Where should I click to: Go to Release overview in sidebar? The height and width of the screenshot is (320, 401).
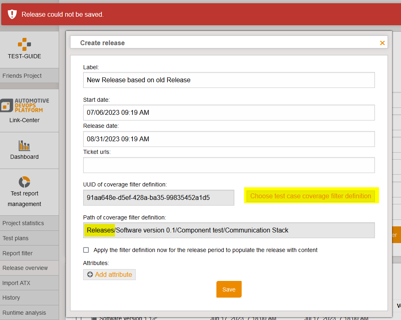click(25, 268)
